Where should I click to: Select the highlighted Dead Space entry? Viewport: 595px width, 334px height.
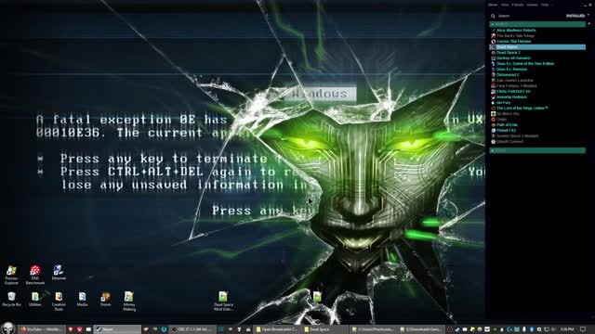[537, 47]
